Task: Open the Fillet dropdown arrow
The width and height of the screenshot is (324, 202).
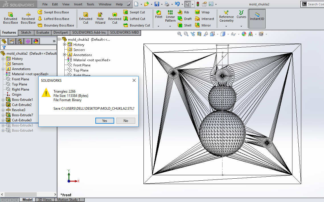Action: [159, 26]
